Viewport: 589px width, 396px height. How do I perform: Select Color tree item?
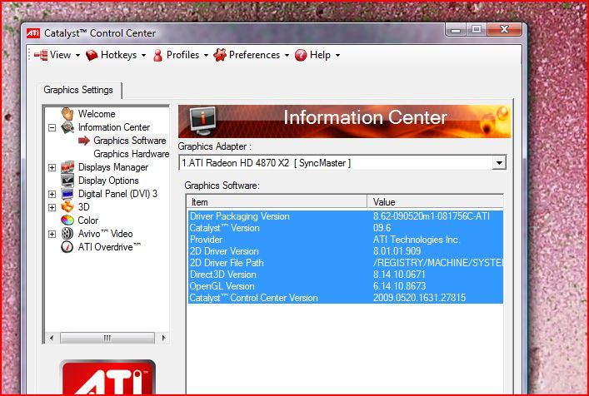point(88,220)
